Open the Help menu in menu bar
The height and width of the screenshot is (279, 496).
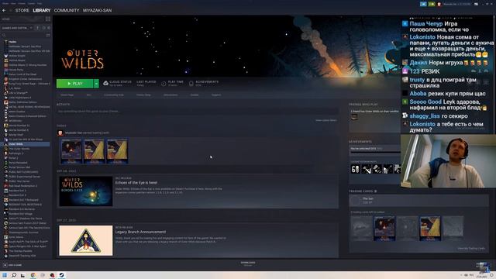40,3
